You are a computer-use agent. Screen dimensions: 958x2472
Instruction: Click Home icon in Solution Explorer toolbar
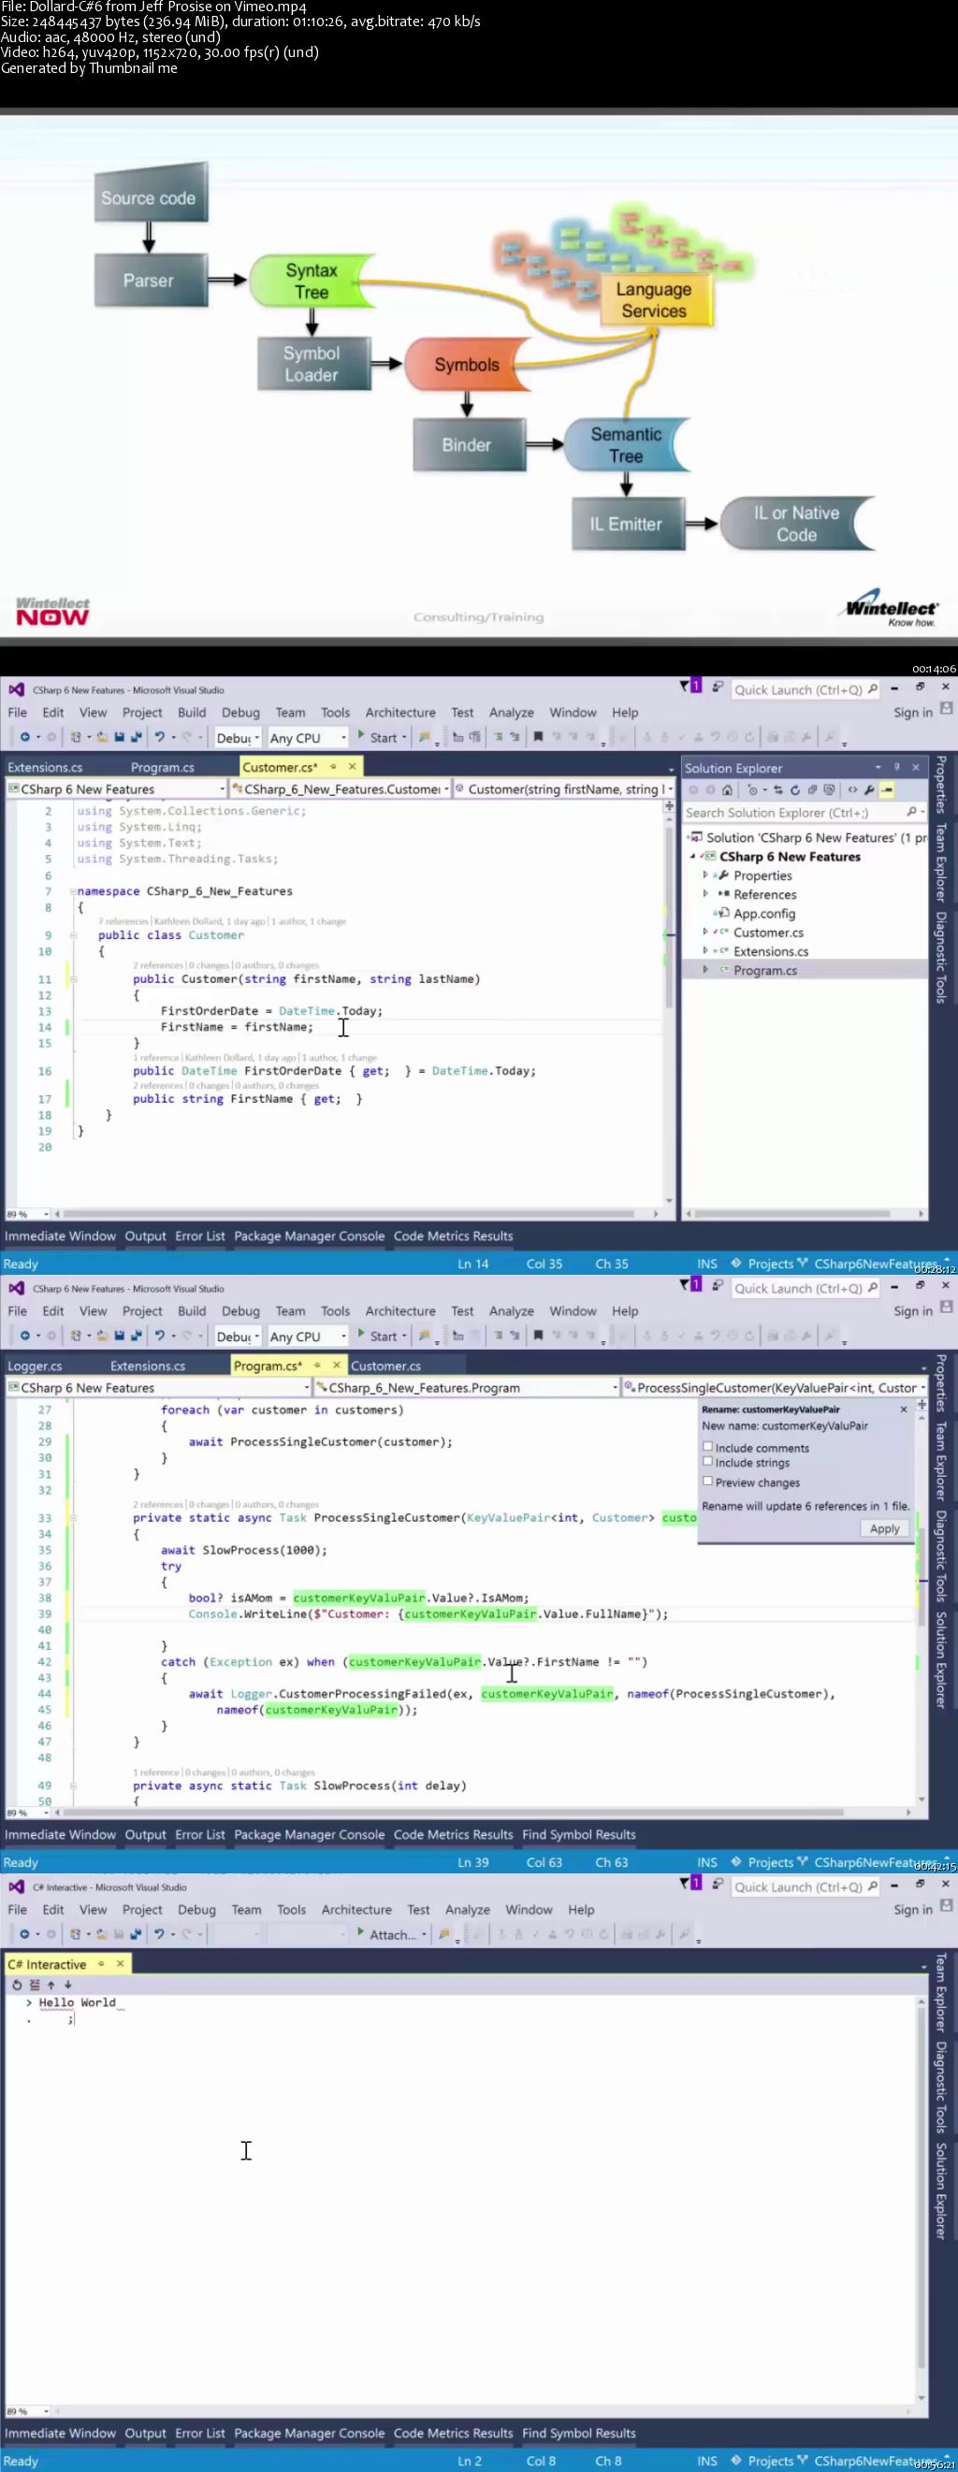tap(727, 789)
